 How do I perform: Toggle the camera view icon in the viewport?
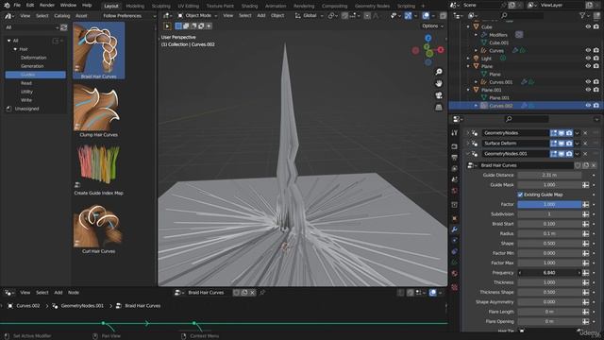tap(439, 95)
